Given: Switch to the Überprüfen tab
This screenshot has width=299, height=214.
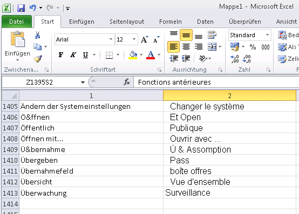Looking at the screenshot, I should click(x=245, y=22).
